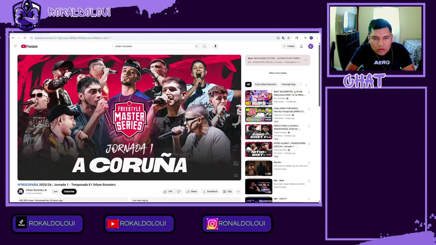Reload the page with the refresh icon

click(x=25, y=38)
